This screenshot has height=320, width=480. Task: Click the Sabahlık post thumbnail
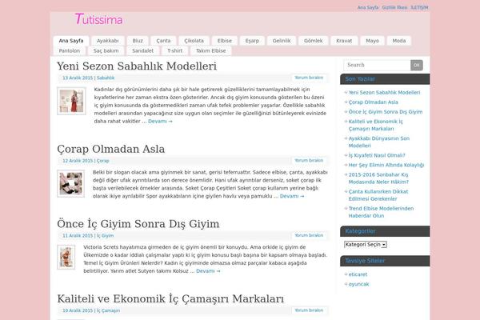tap(71, 101)
